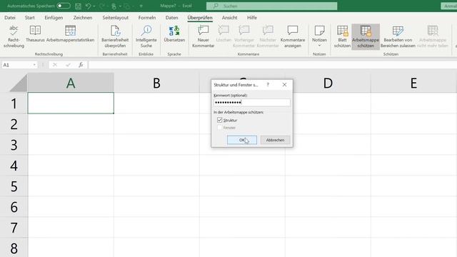Viewport: 457px width, 257px height.
Task: Switch to the Einfügen tab
Action: coord(54,17)
